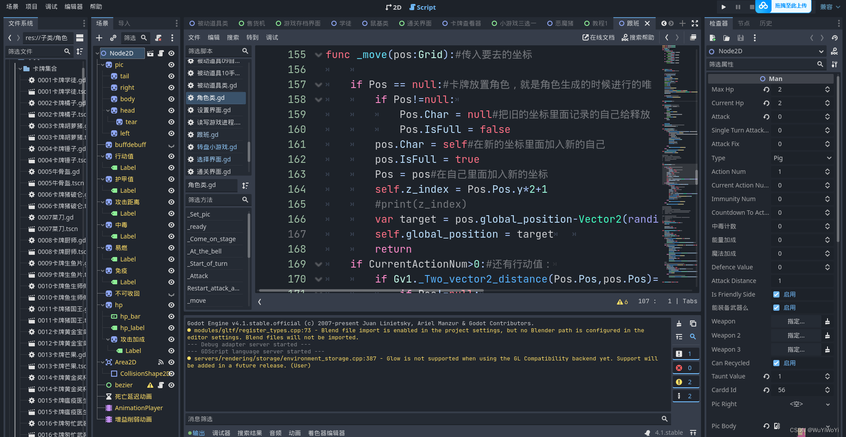Viewport: 846px width, 437px height.
Task: Click the 搜索帮助 button
Action: coord(638,38)
